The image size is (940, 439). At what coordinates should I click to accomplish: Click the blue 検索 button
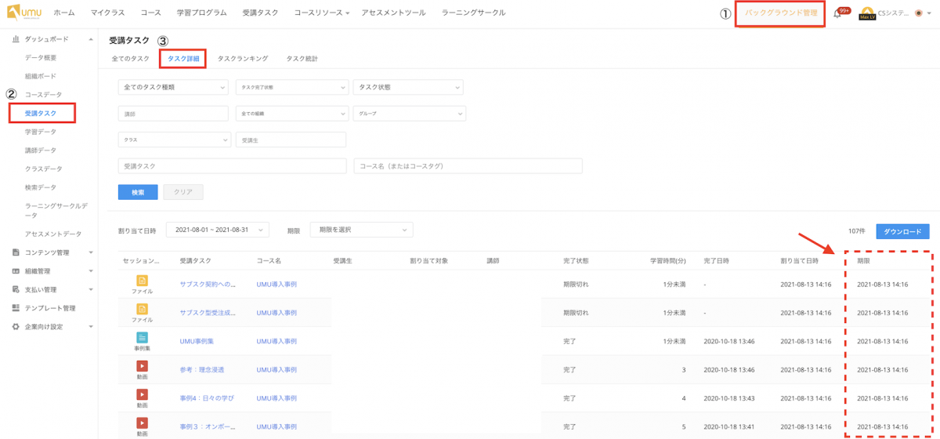pyautogui.click(x=138, y=192)
